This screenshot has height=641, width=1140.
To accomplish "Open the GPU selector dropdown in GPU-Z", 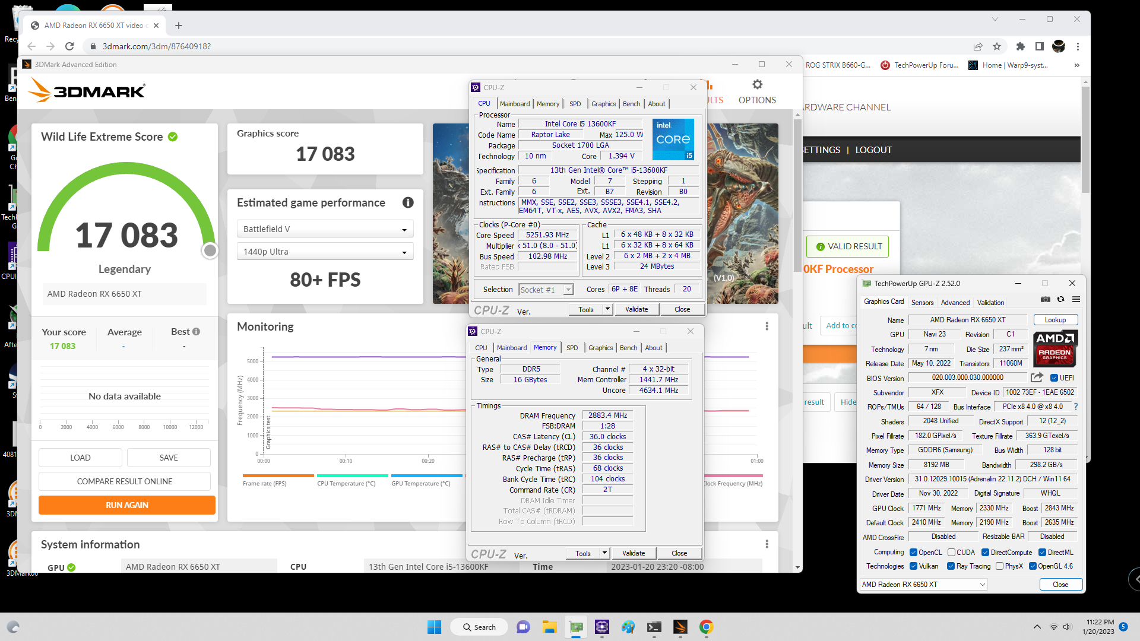I will (923, 585).
